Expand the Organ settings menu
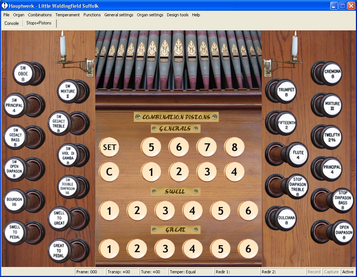The height and width of the screenshot is (277, 357). click(x=150, y=15)
